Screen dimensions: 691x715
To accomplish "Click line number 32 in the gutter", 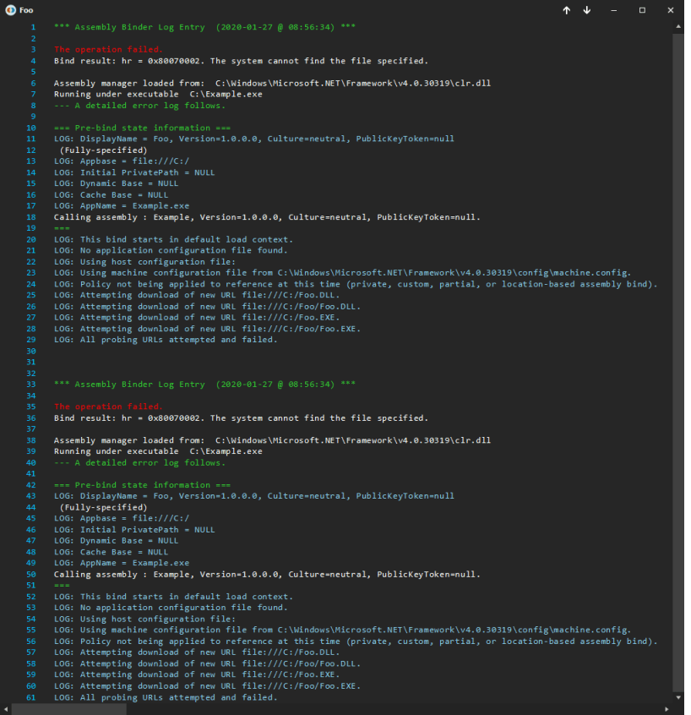I will 30,374.
